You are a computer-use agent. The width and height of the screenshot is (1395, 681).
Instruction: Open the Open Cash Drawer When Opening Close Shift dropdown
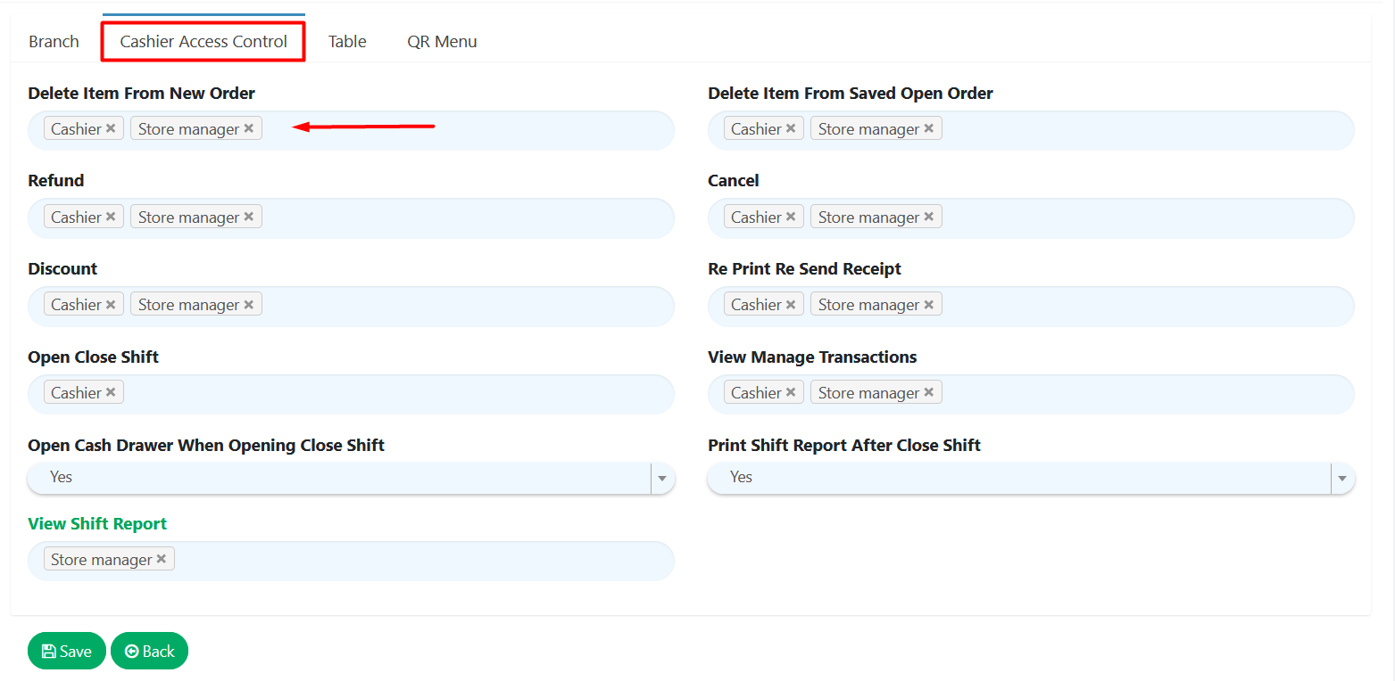(662, 478)
